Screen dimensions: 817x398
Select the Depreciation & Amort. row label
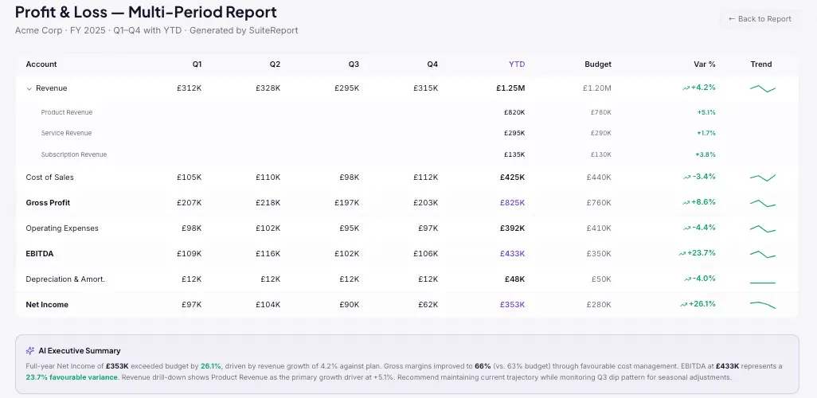coord(65,279)
